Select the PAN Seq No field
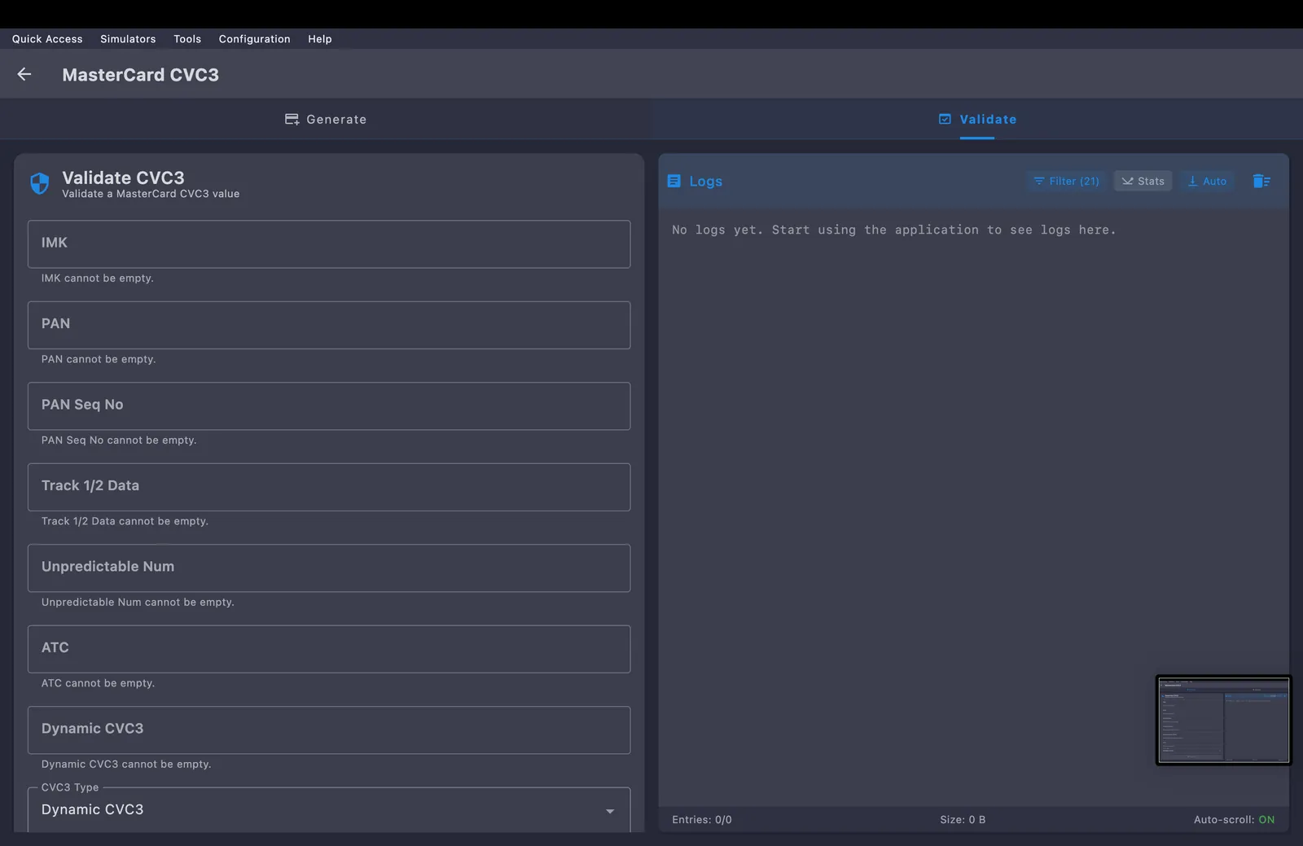 tap(329, 405)
